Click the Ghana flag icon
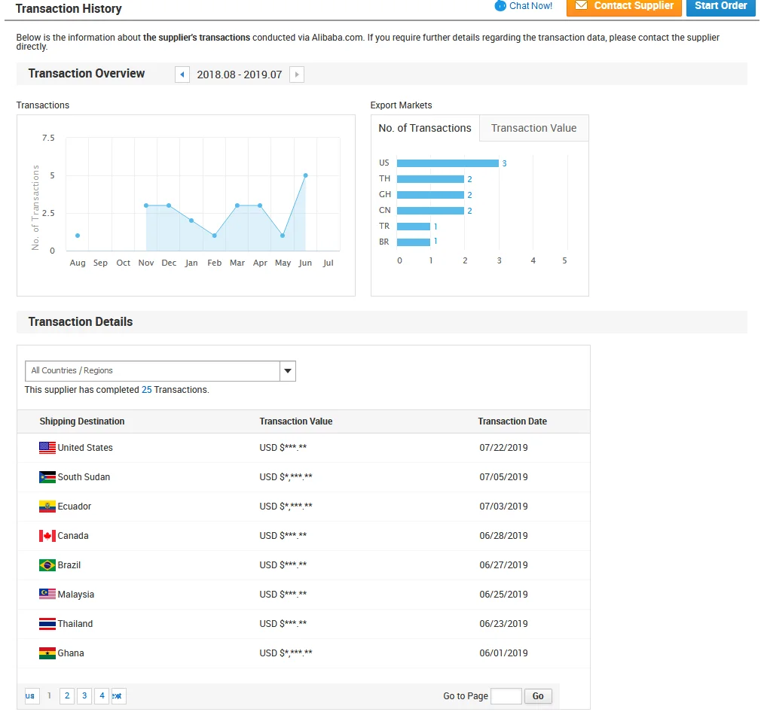 (x=47, y=653)
